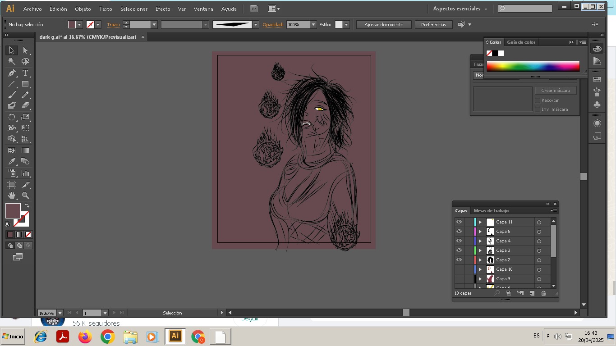Click the black swatch in Color panel
The image size is (616, 346).
[495, 53]
